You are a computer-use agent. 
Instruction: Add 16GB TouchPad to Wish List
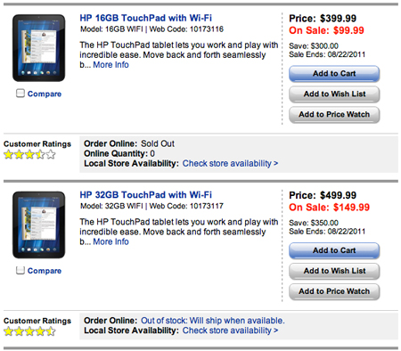[x=334, y=94]
